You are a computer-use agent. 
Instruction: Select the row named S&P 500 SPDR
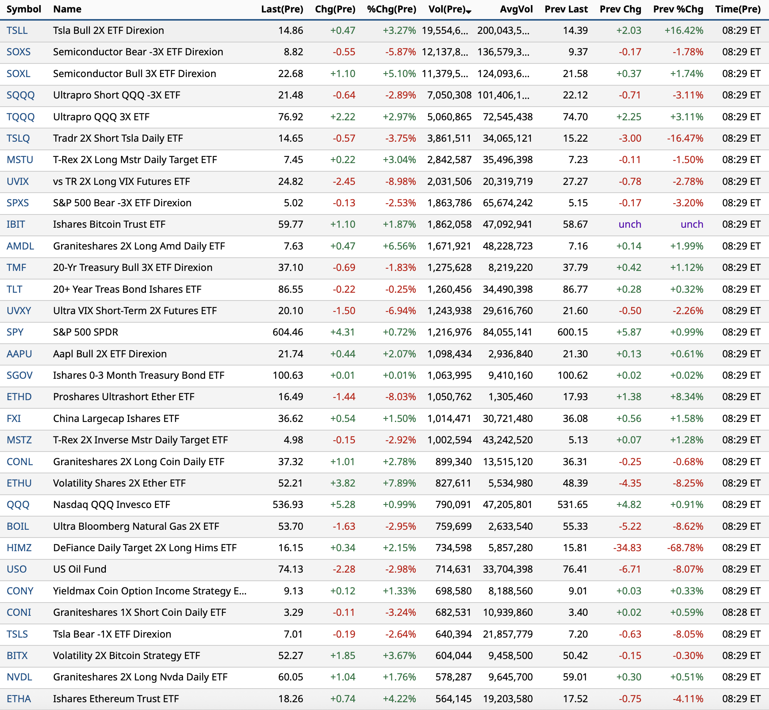tap(86, 332)
